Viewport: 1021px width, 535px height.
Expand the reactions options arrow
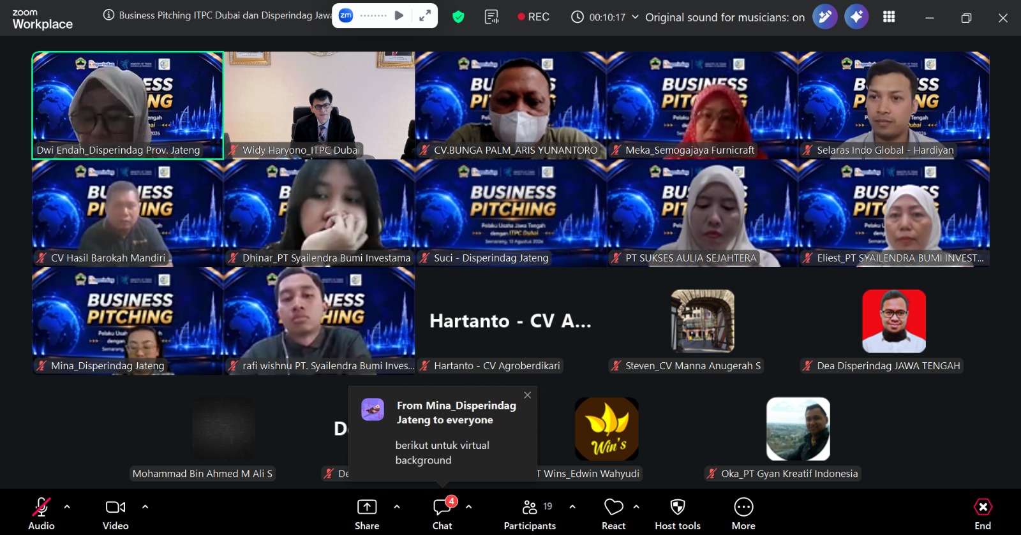636,507
